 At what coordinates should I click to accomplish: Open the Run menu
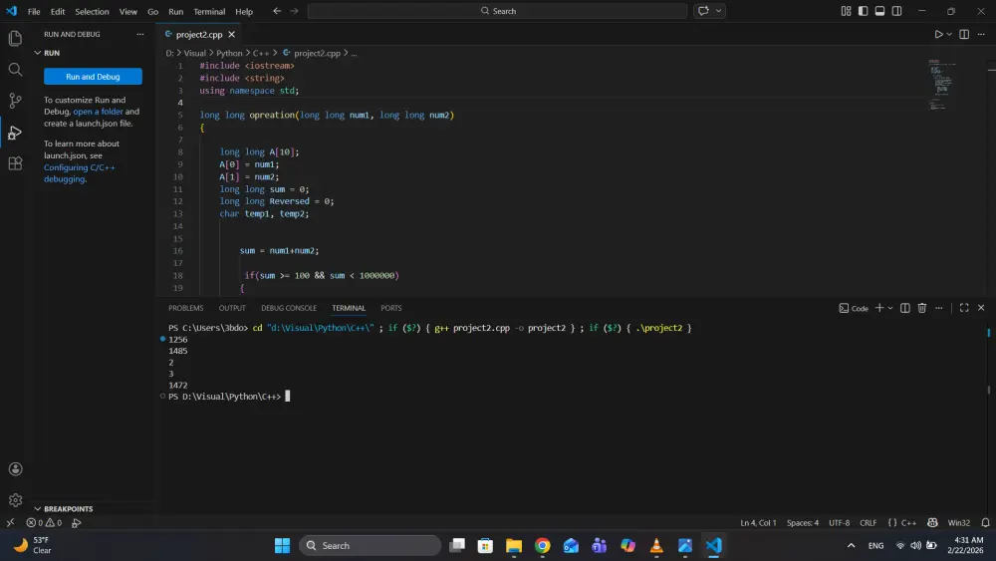click(176, 11)
